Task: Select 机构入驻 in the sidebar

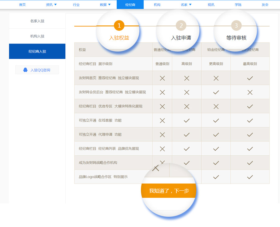Action: tap(37, 36)
